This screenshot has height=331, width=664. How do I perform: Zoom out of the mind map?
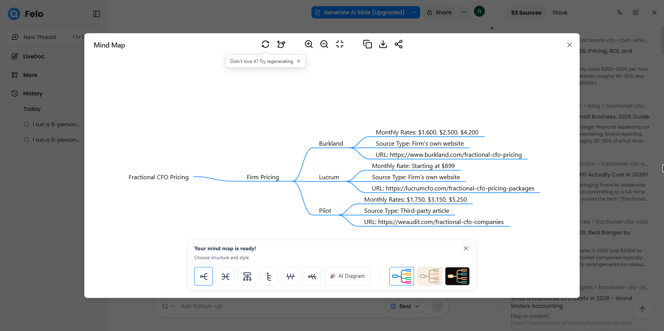(324, 44)
